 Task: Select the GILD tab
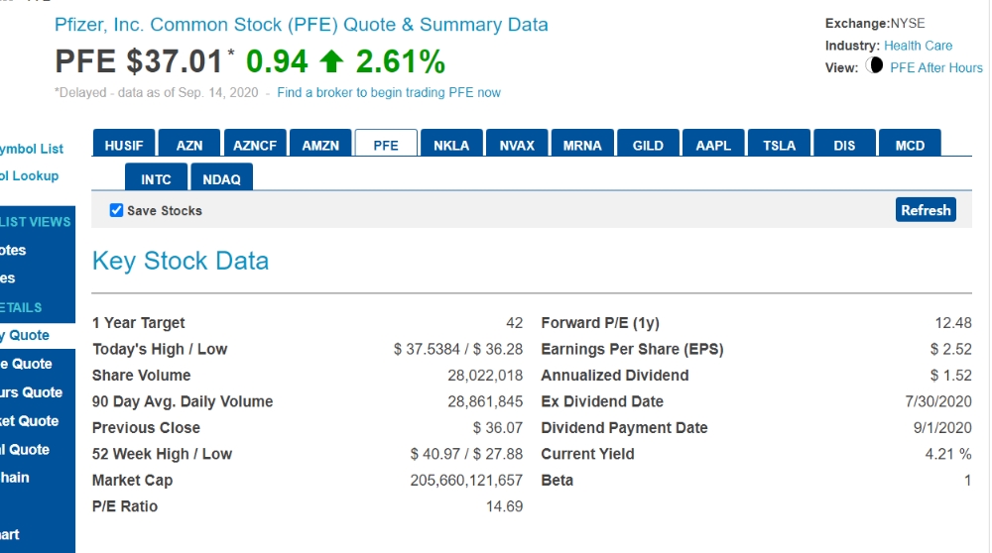coord(648,143)
